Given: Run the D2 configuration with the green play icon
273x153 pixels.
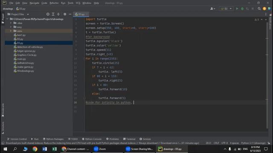Looking at the screenshot, I should 237,8.
